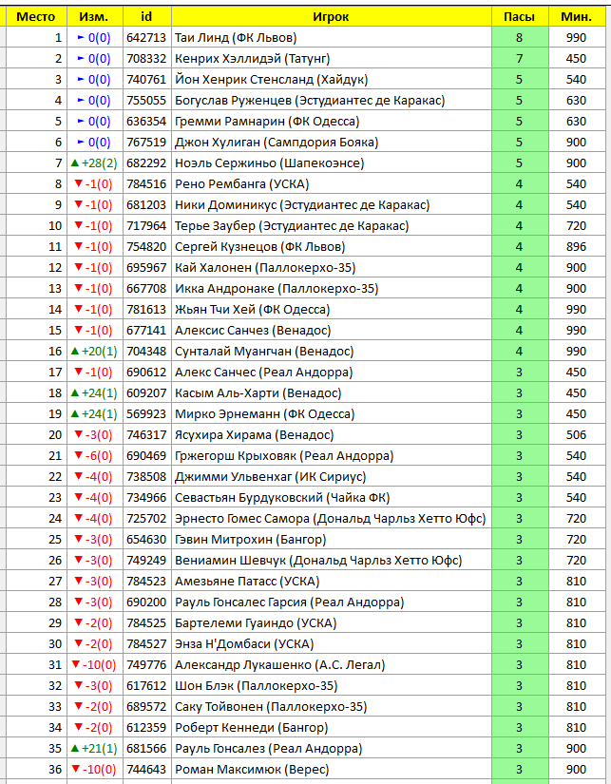
Task: Select Йон Хенрик Стенсланд (Хайдук) cell
Action: point(332,80)
